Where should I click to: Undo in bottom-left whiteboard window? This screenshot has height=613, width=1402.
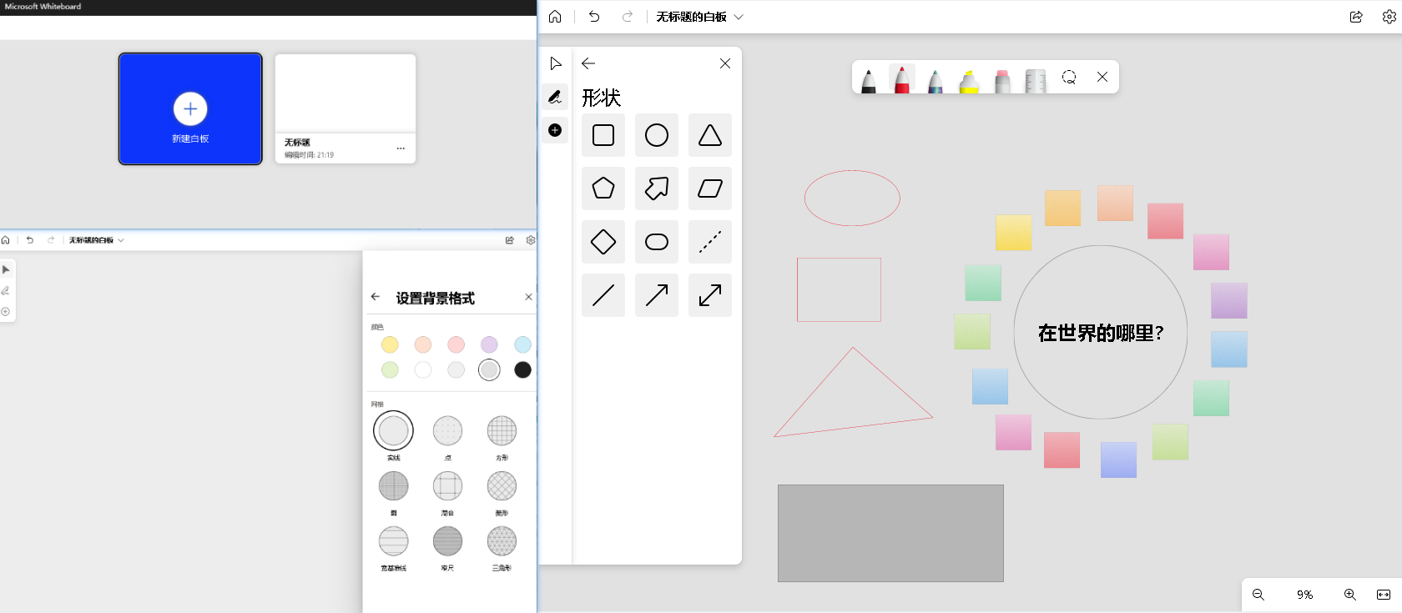tap(30, 240)
